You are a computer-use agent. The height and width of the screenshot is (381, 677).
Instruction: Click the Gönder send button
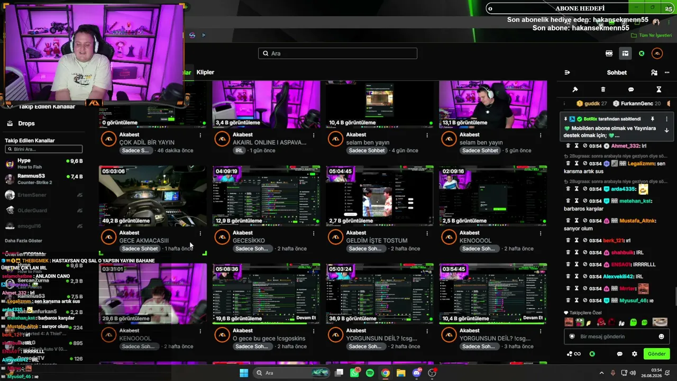[656, 354]
